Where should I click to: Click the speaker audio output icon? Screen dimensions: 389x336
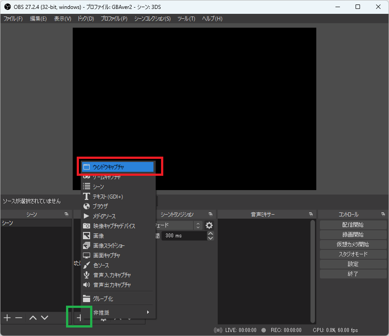(x=87, y=285)
